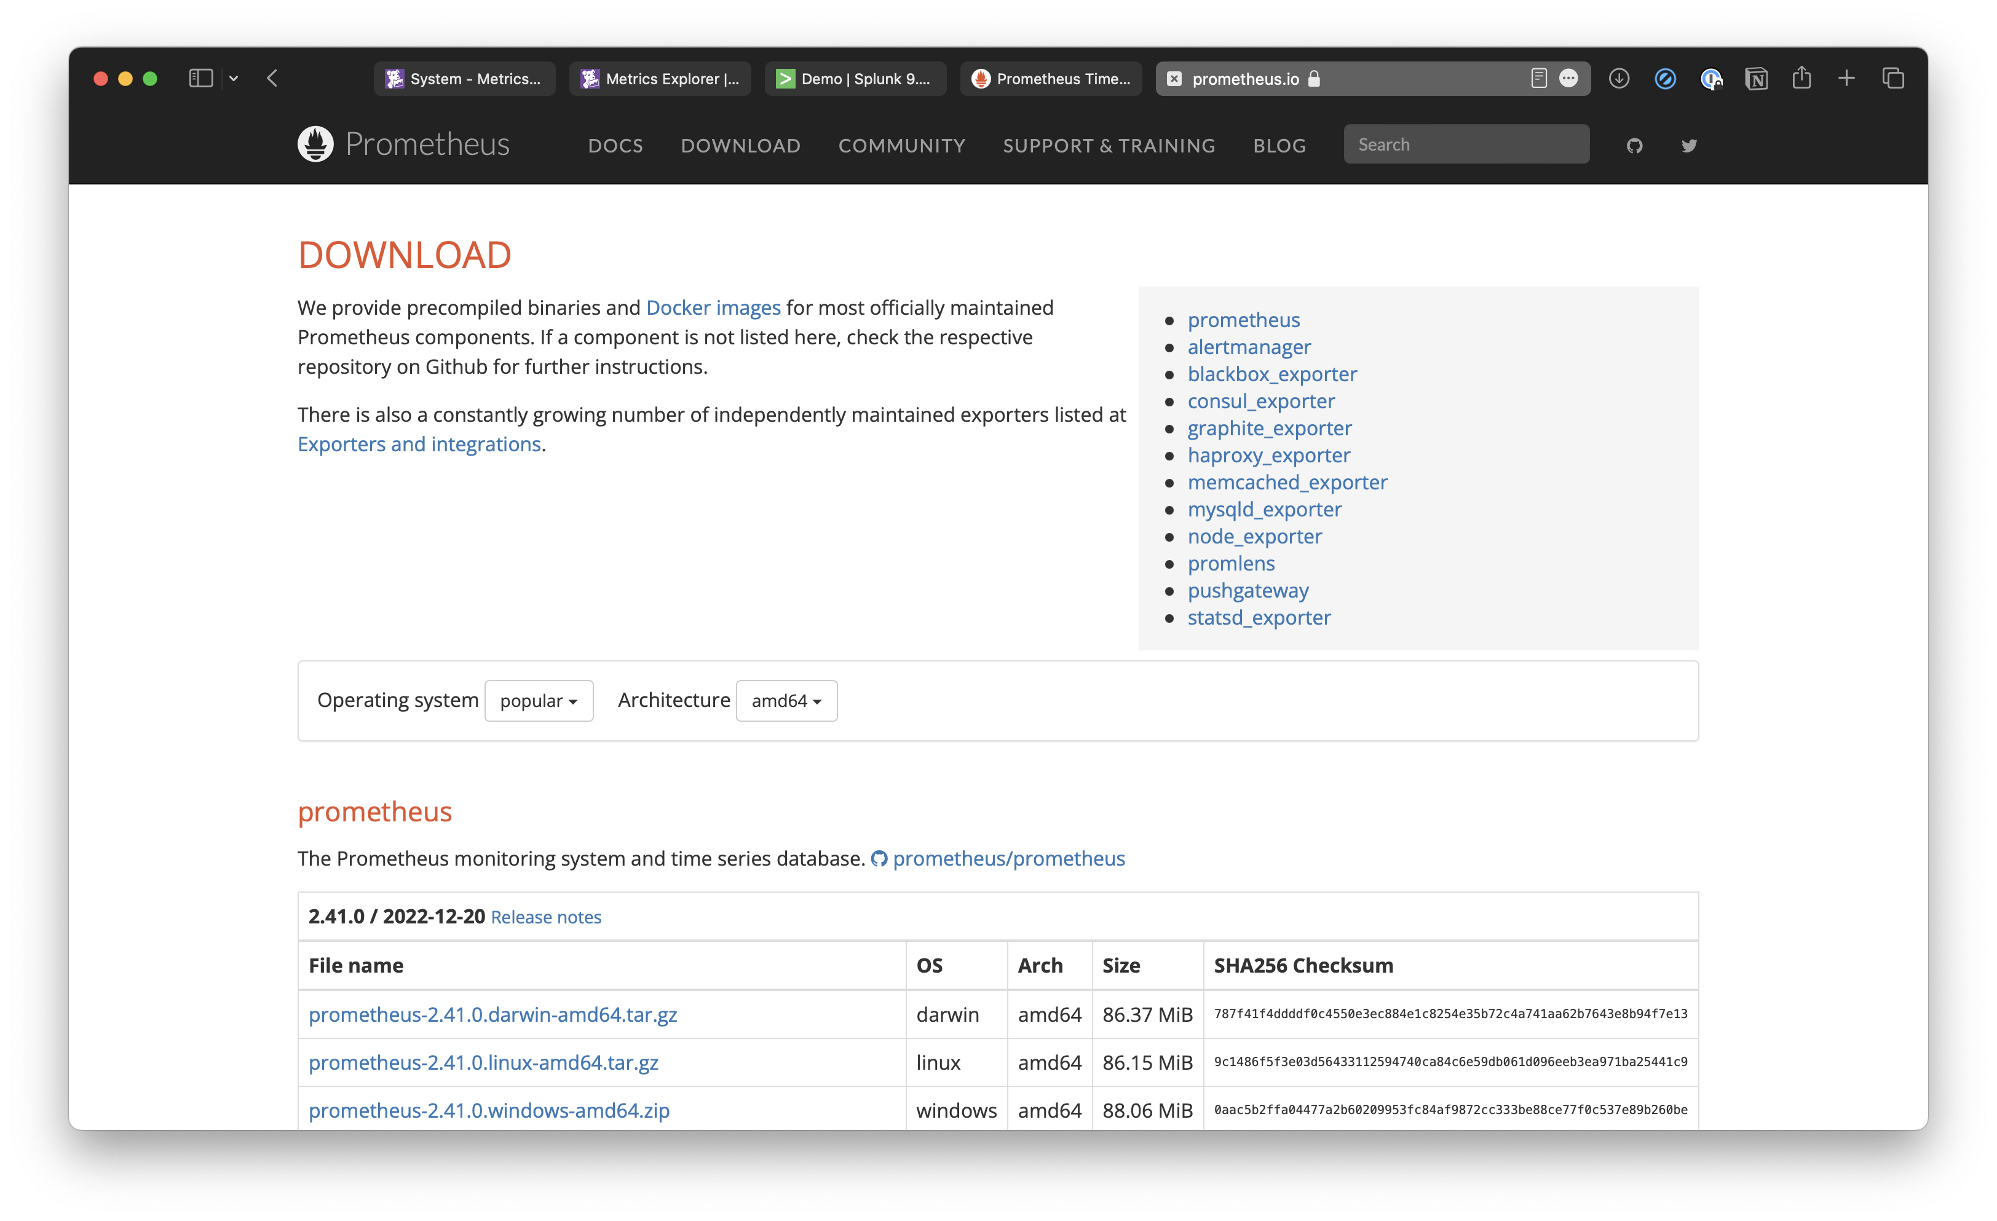Follow the Docker images link
This screenshot has height=1221, width=1997.
(713, 308)
